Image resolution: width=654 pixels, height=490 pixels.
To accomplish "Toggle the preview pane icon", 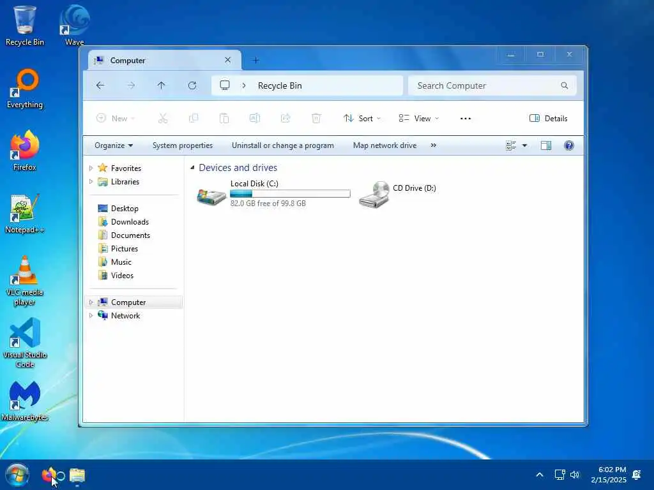I will coord(546,145).
